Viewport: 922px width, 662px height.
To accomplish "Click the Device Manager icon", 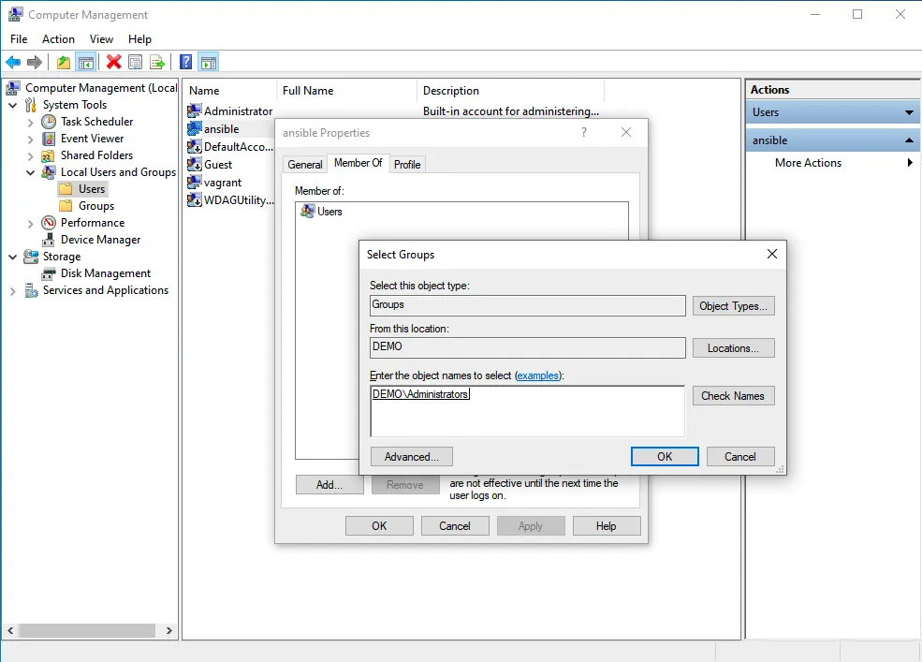I will (x=49, y=240).
